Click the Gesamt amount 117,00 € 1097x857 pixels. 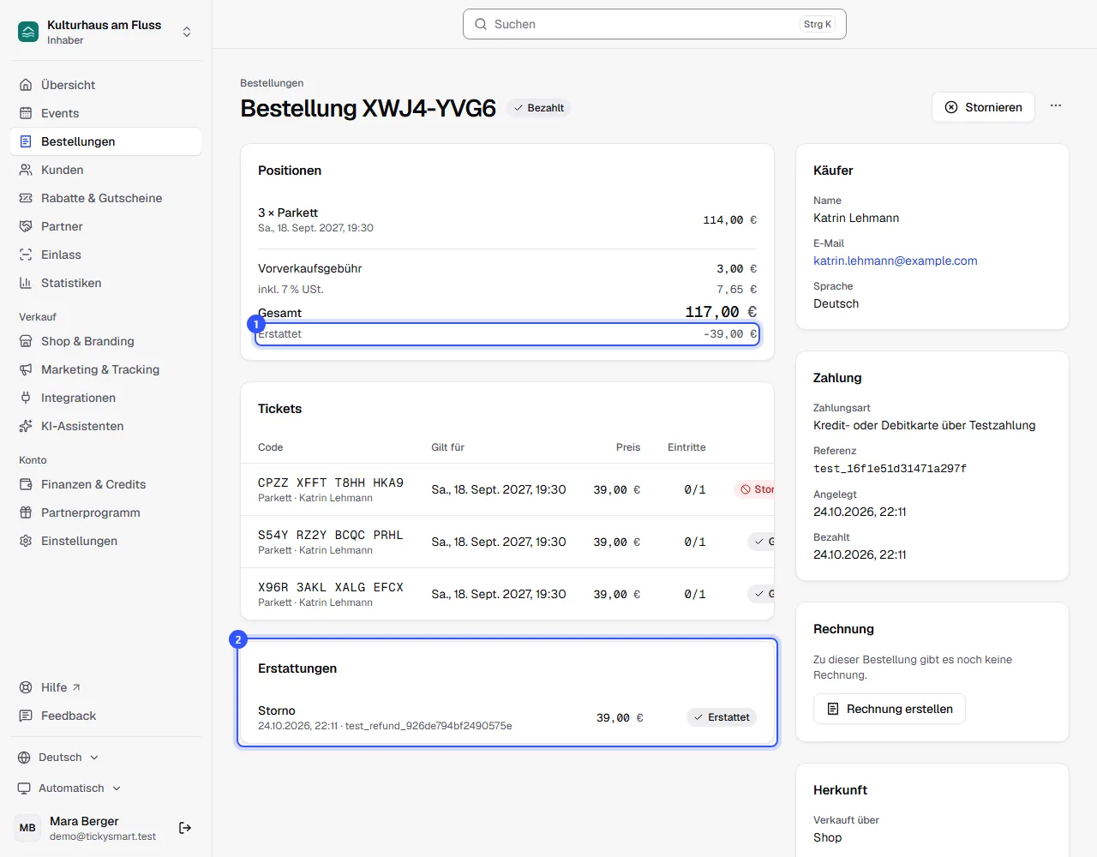click(721, 312)
